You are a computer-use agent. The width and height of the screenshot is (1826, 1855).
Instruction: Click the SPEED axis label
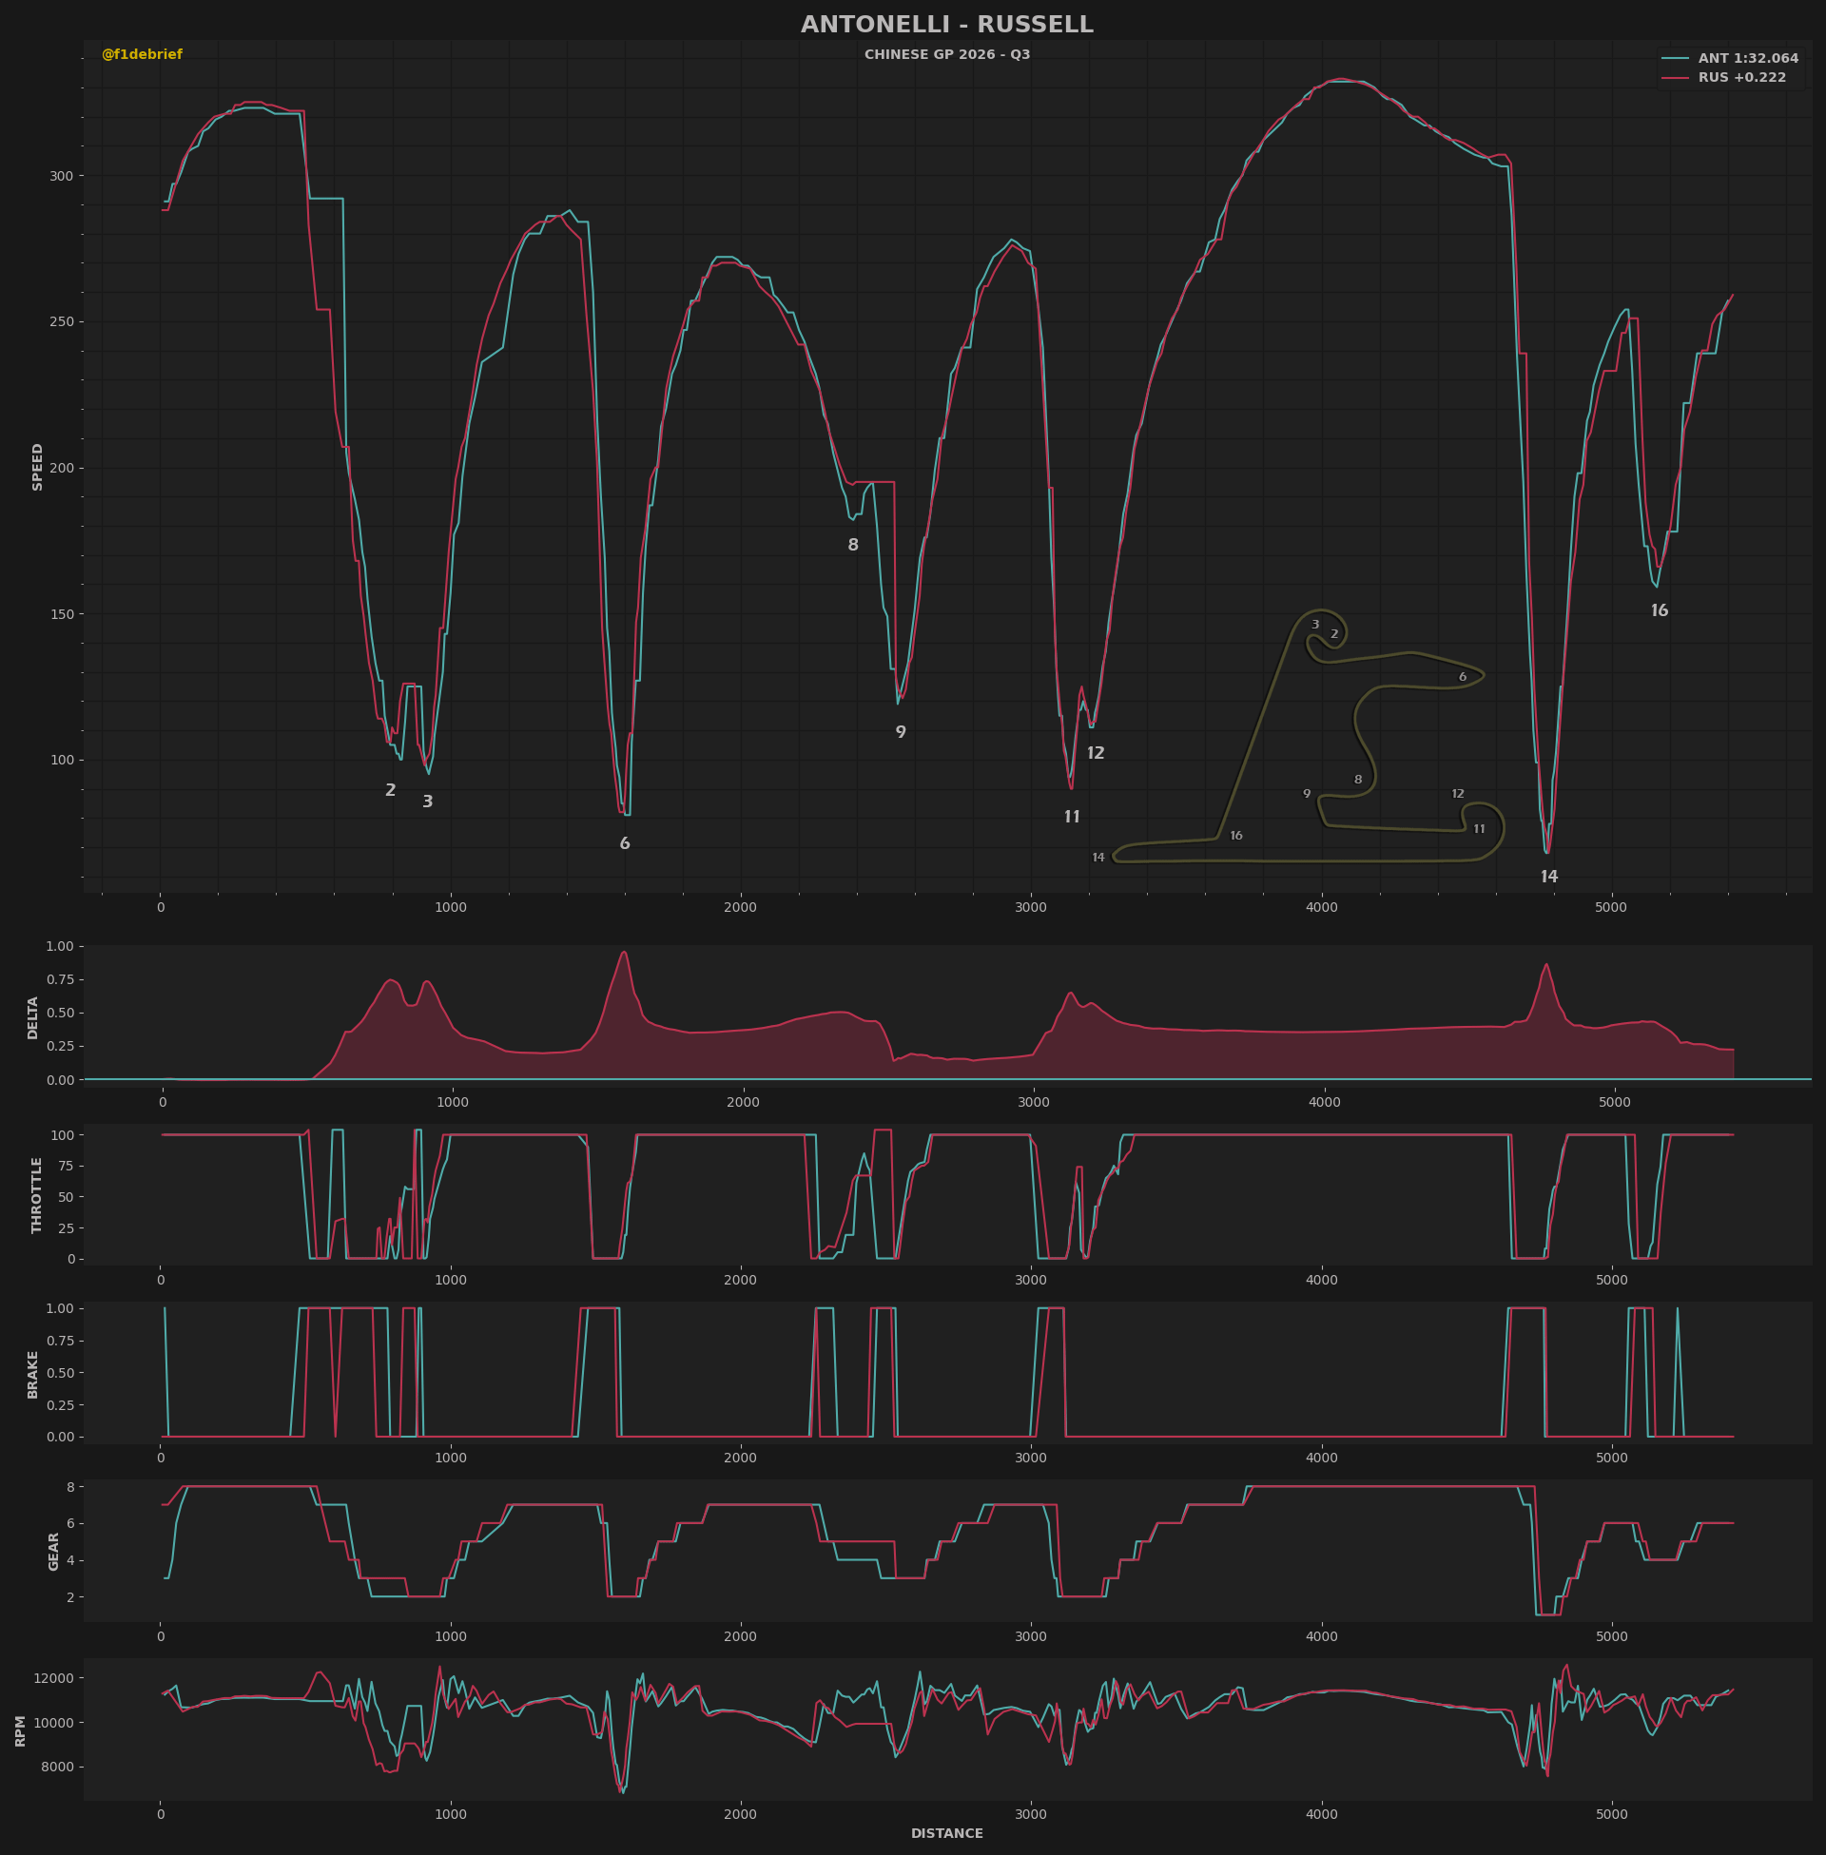click(x=38, y=467)
